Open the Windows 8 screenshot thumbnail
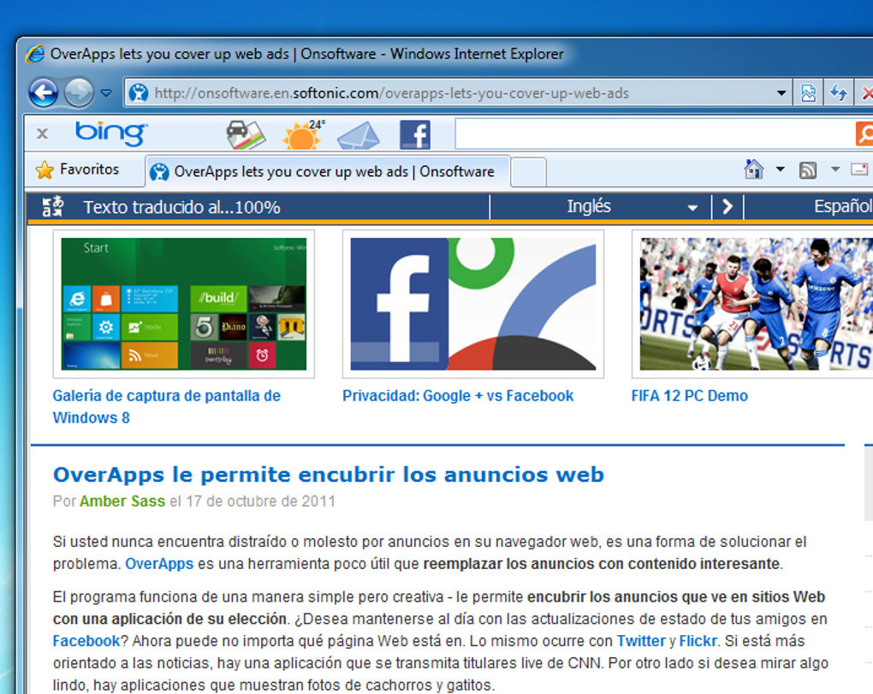 (x=184, y=304)
